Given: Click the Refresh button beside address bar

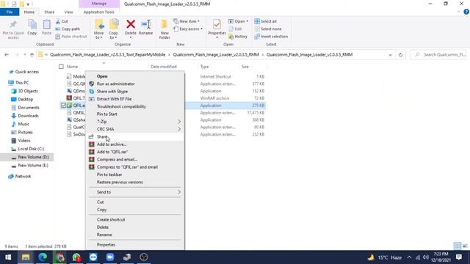Looking at the screenshot, I should (x=400, y=55).
